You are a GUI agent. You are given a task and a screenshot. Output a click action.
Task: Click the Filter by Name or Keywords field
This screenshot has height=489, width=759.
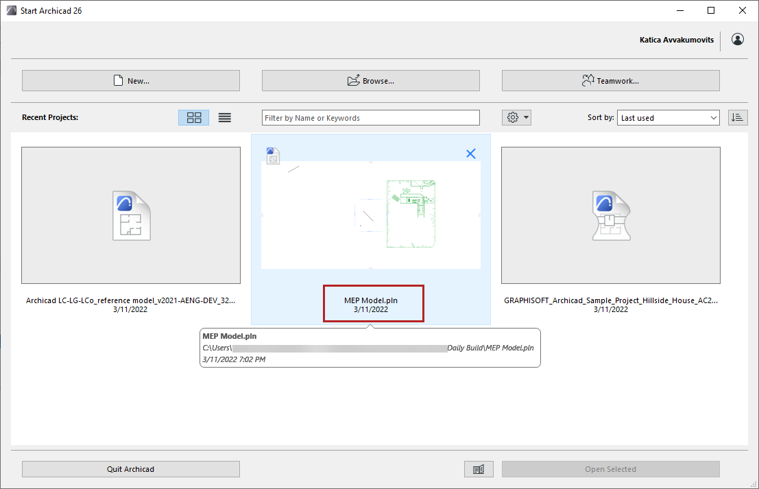[x=371, y=118]
